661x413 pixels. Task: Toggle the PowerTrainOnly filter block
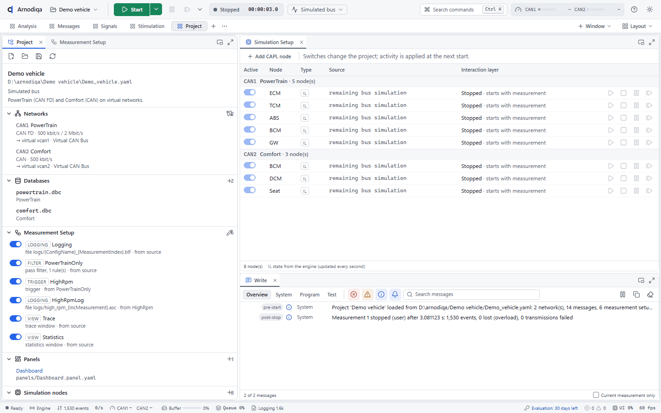click(16, 263)
